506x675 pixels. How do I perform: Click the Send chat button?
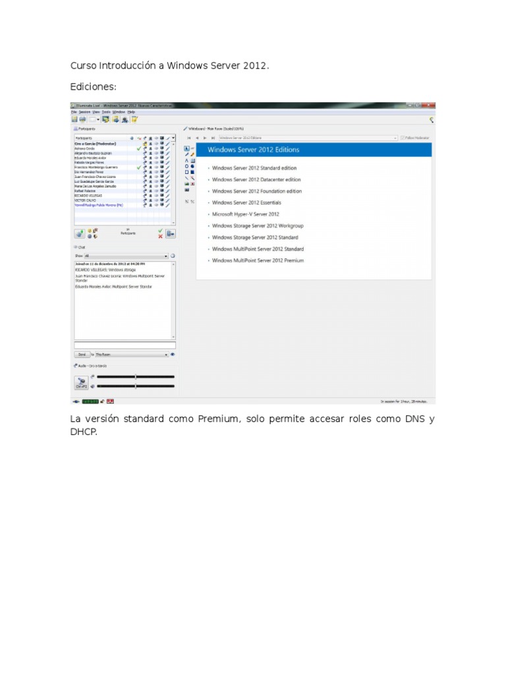click(x=82, y=354)
